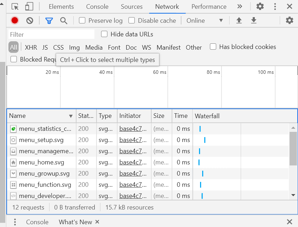Toggle the device toolbar icon
The image size is (298, 227).
point(29,6)
